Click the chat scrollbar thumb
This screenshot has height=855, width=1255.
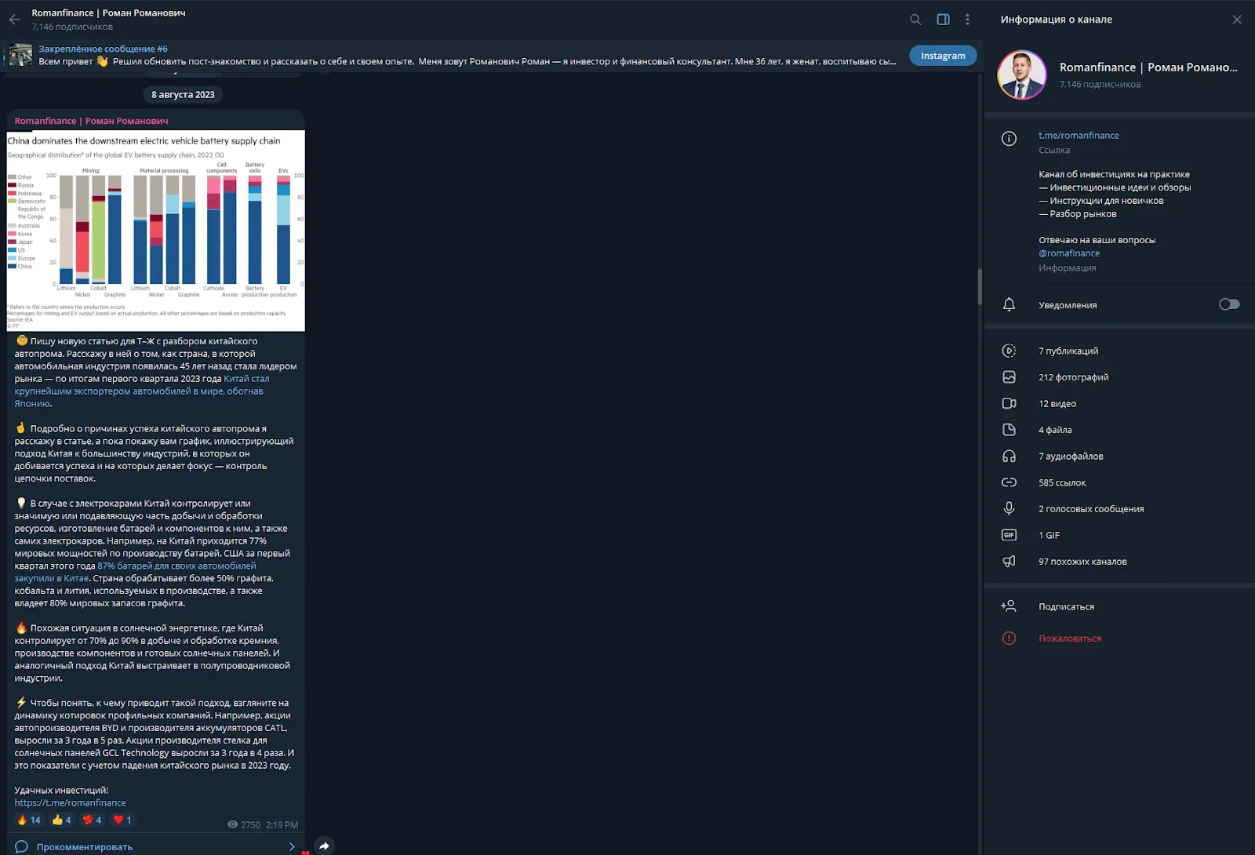click(x=980, y=287)
